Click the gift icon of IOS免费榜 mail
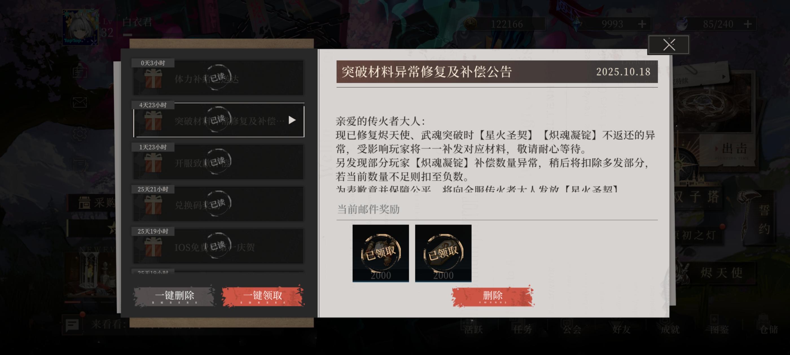 (x=153, y=247)
